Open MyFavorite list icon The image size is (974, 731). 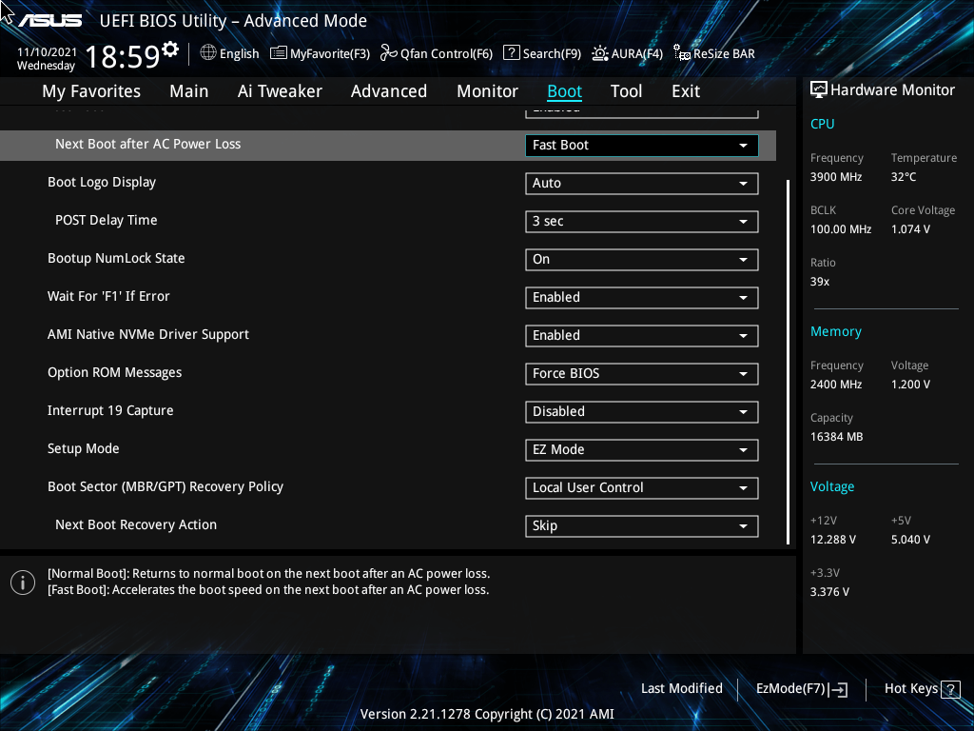279,53
